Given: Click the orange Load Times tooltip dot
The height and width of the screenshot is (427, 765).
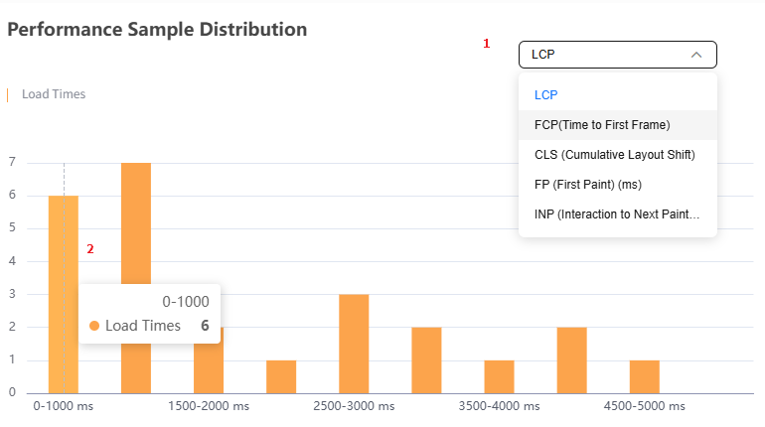Looking at the screenshot, I should 95,326.
